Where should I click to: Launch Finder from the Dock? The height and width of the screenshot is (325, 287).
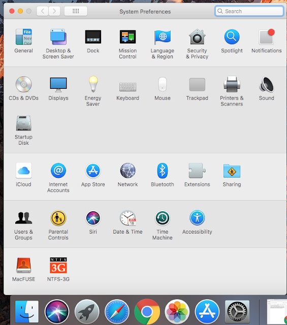pos(27,311)
